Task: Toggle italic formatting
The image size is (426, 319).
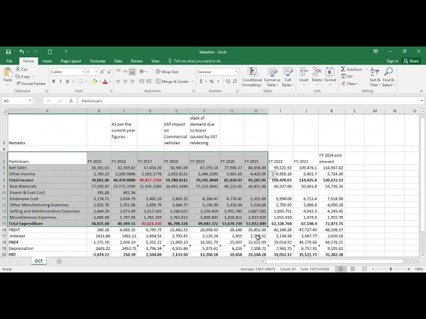Action: click(x=61, y=81)
